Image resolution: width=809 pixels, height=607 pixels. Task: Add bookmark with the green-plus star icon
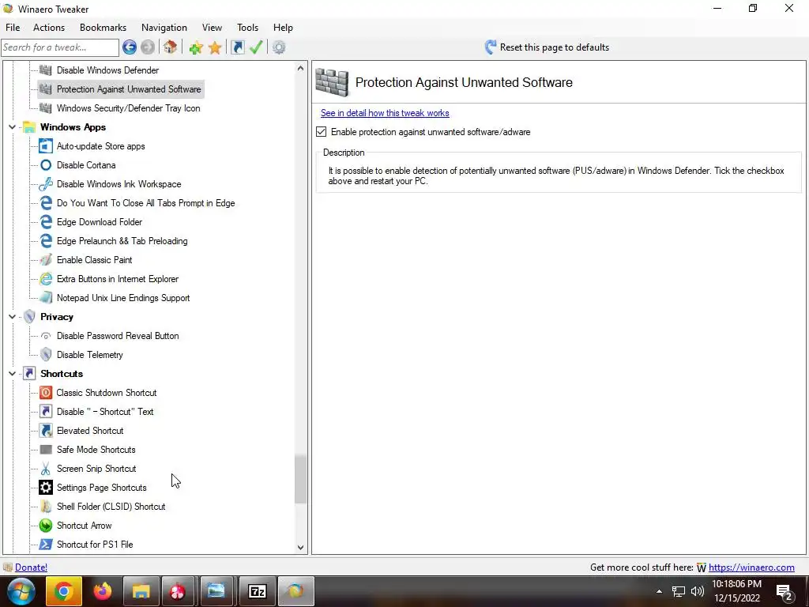pyautogui.click(x=196, y=47)
